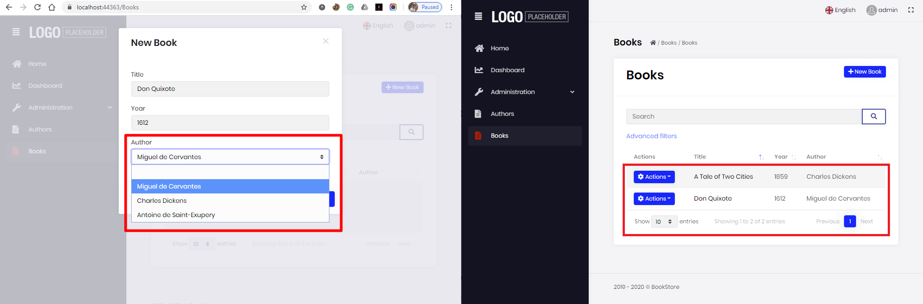Image resolution: width=923 pixels, height=304 pixels.
Task: Close the New Book dialog with the X
Action: pos(326,41)
